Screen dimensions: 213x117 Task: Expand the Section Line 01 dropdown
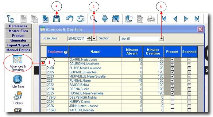point(161,39)
